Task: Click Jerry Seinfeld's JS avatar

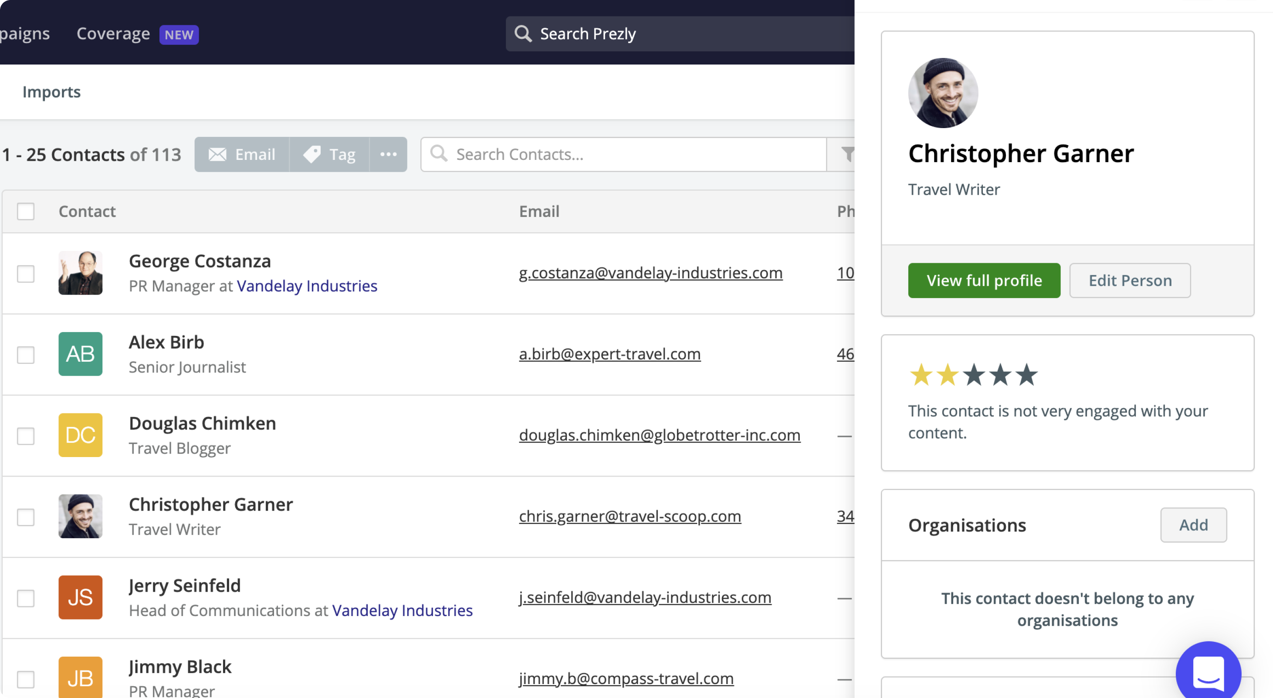Action: tap(81, 597)
